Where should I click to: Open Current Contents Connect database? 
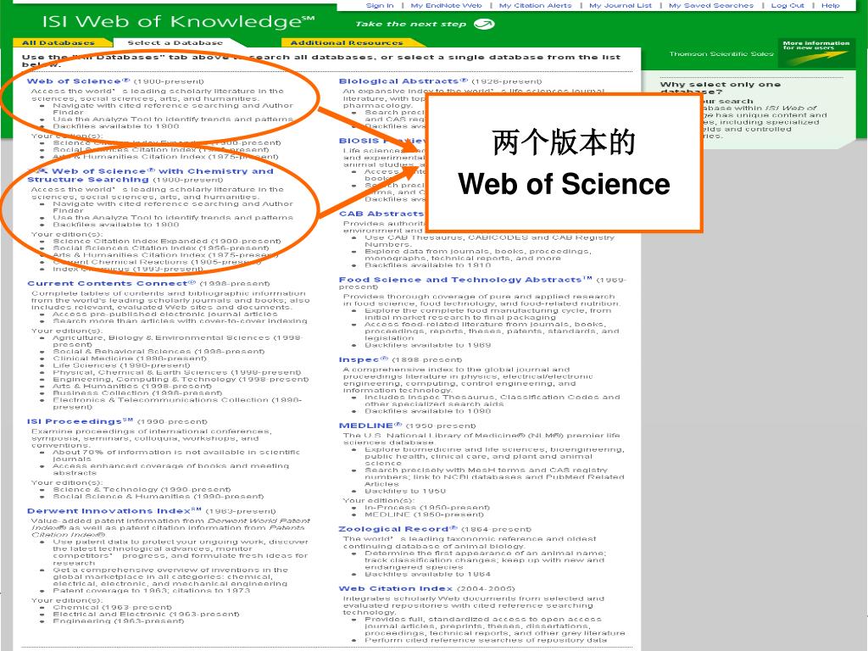coord(111,283)
